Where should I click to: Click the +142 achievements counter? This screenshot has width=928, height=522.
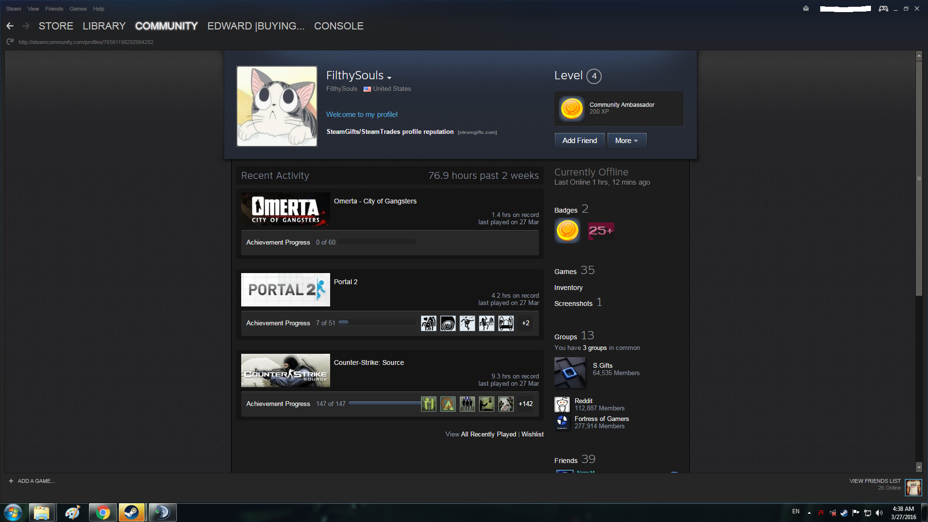click(525, 404)
